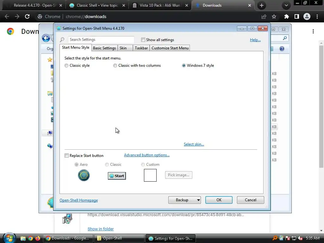
Task: Open the Help link
Action: (255, 40)
